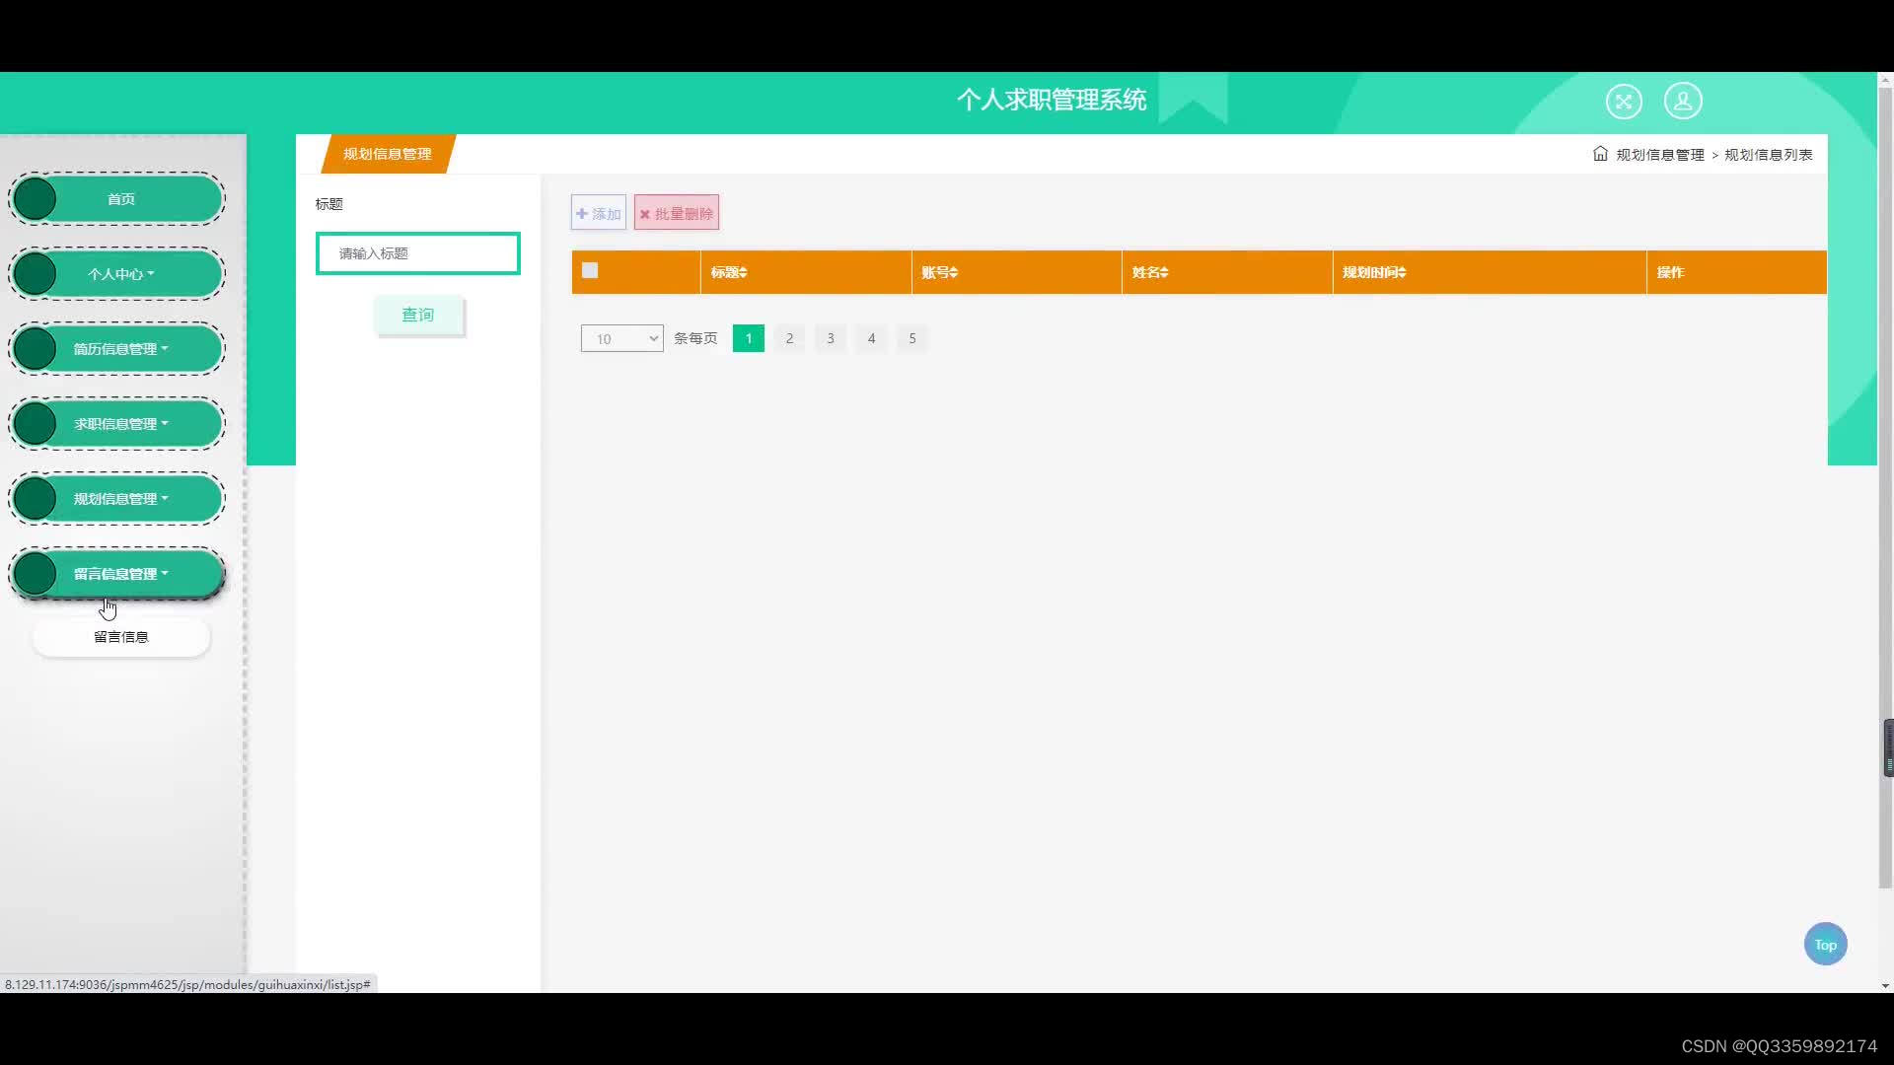Open the user profile icon in header
The image size is (1894, 1065).
(x=1683, y=101)
